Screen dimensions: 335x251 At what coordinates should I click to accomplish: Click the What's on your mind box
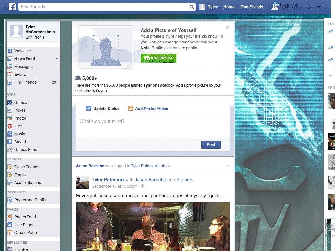pos(152,126)
